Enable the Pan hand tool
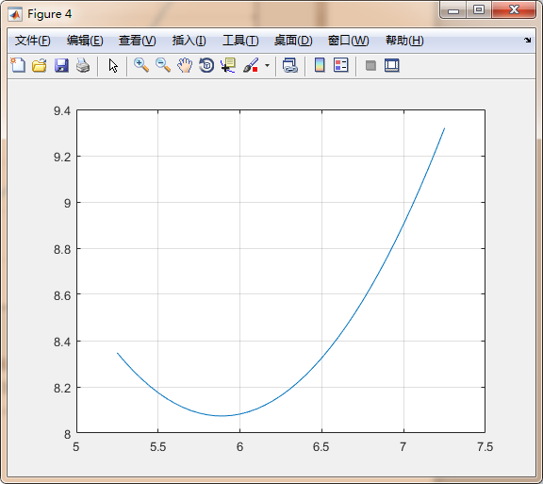Screen dimensions: 543x484 tap(185, 65)
